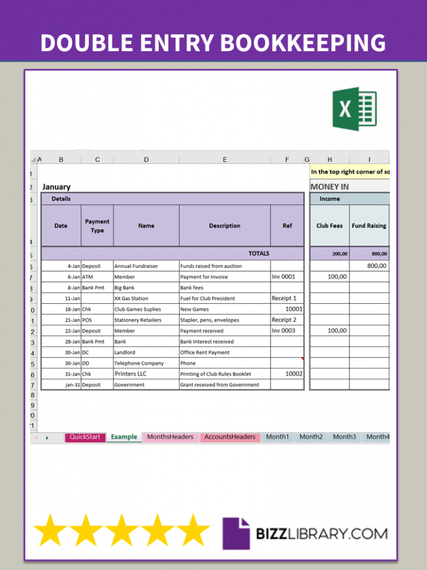This screenshot has height=570, width=427.
Task: Click the BIZZLIBRARY.COM text link
Action: (x=322, y=534)
